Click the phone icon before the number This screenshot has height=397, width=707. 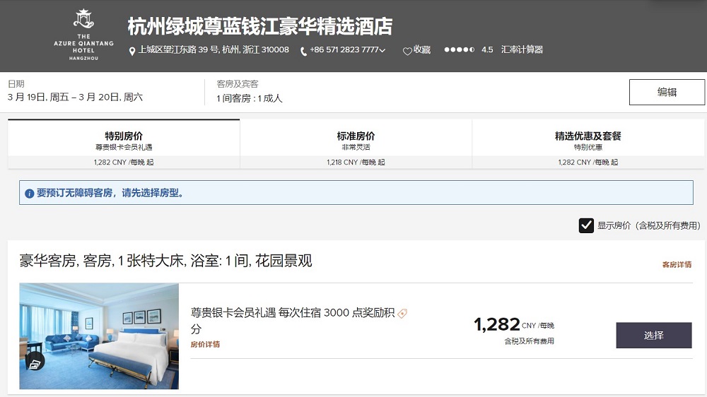click(303, 52)
